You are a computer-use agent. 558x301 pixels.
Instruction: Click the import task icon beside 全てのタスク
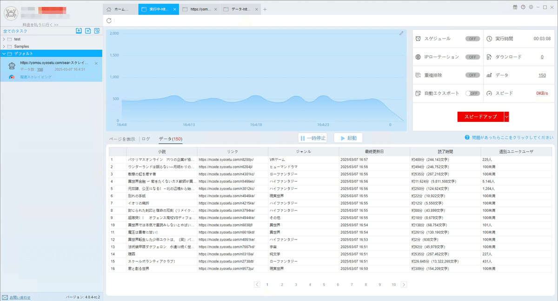tap(79, 31)
